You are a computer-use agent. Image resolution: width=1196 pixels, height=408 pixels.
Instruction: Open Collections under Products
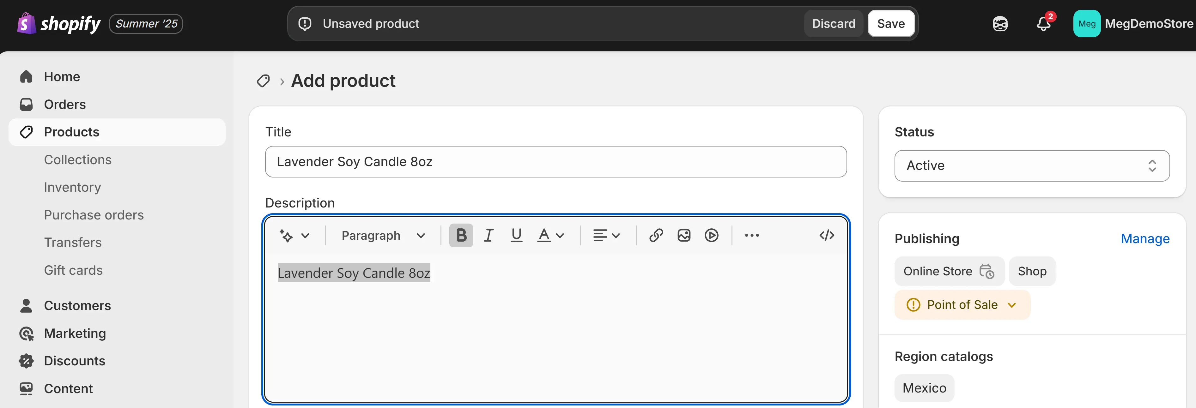click(x=78, y=160)
